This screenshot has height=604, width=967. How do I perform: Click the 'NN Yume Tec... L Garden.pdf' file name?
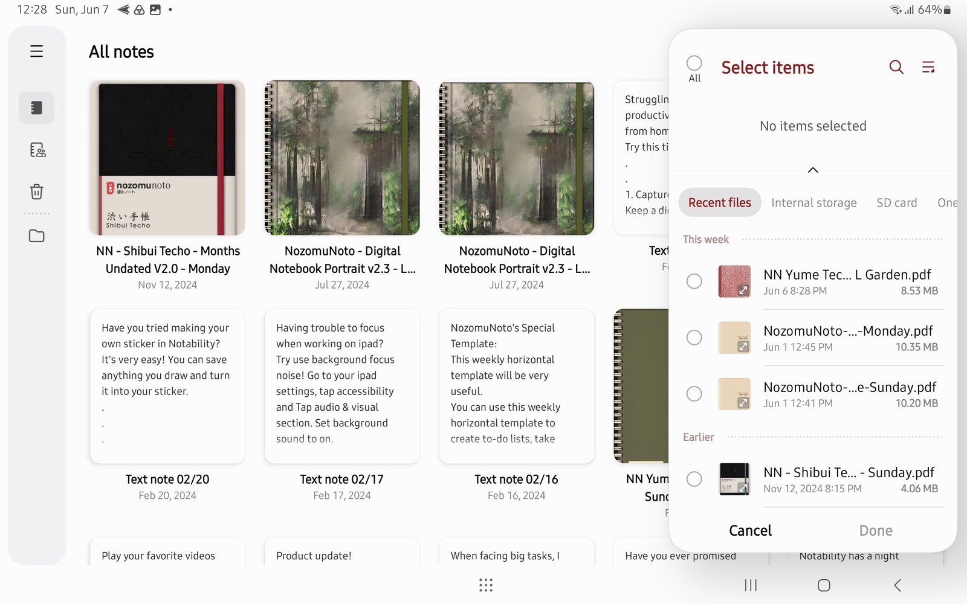[847, 275]
